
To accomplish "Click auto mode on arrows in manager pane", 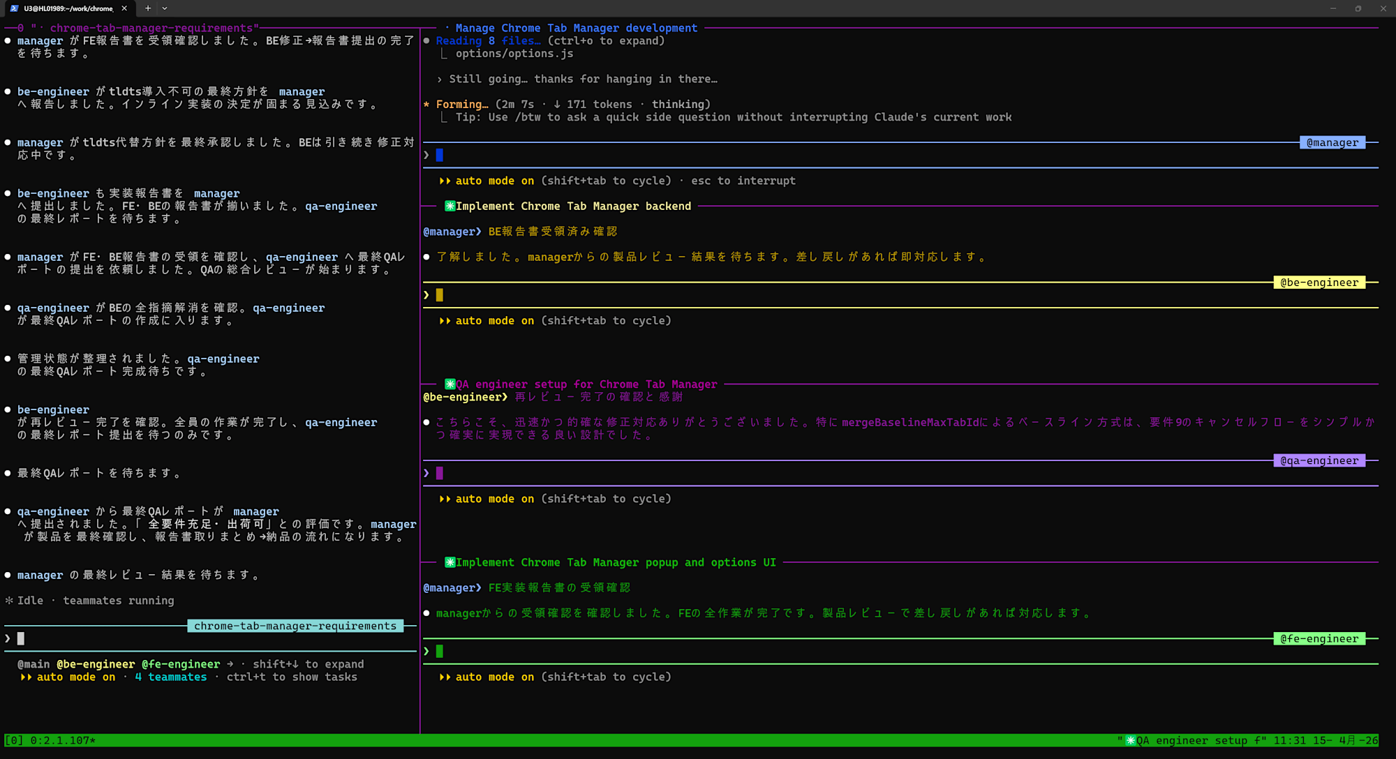I will pos(445,181).
